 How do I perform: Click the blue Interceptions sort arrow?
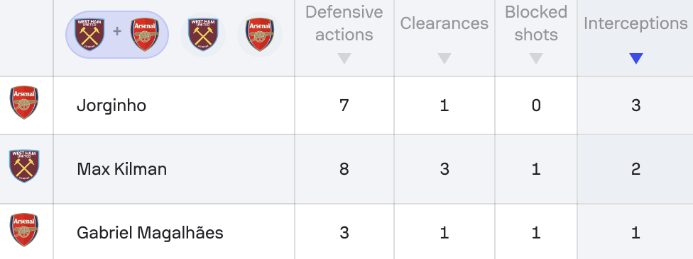[635, 58]
